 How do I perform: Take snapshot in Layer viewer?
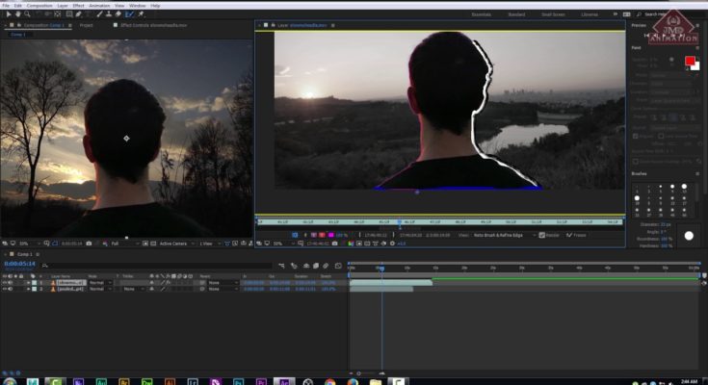334,244
